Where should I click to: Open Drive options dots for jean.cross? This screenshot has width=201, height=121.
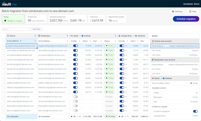click(x=126, y=111)
